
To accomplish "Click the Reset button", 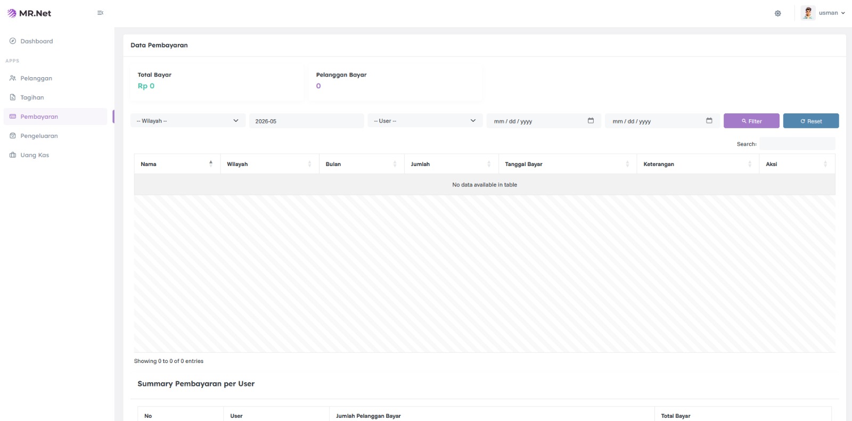I will pyautogui.click(x=811, y=121).
